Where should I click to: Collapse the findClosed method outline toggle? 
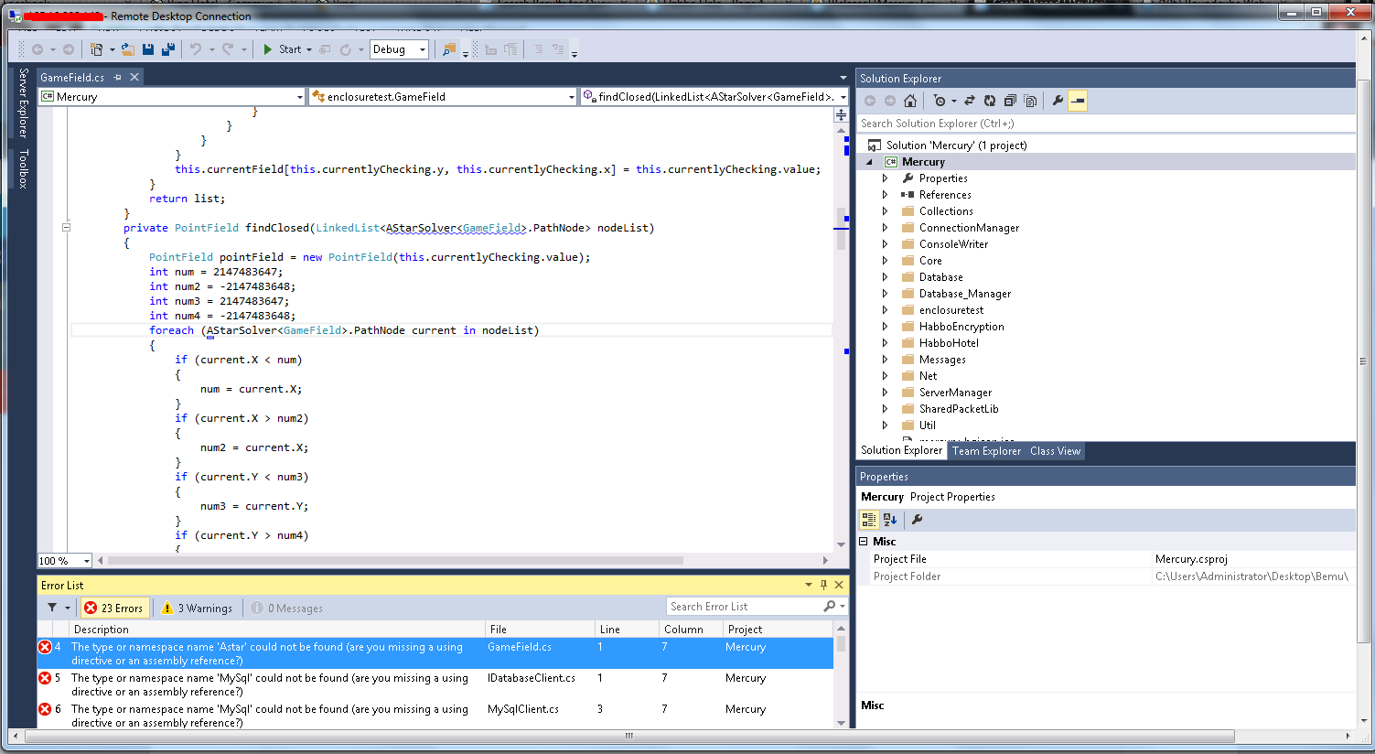click(x=66, y=228)
